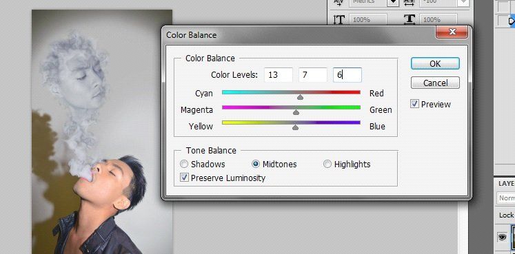Confirm Color Balance with OK
Image resolution: width=515 pixels, height=254 pixels.
point(435,63)
